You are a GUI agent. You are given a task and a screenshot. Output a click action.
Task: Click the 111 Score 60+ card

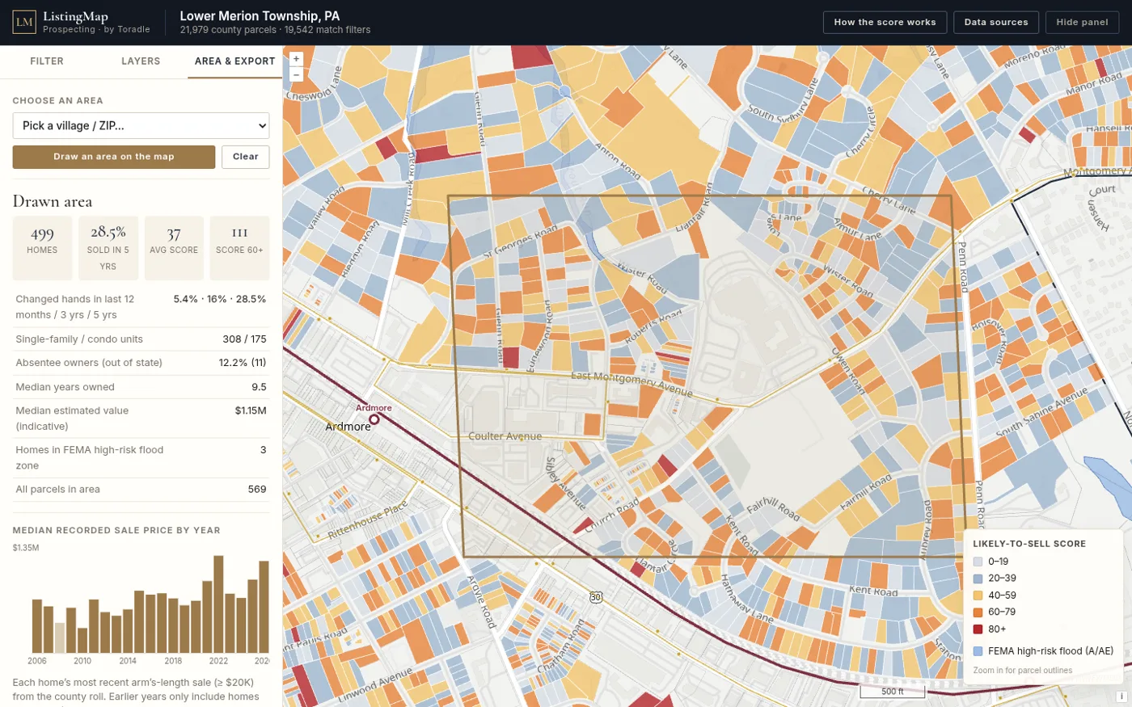[x=239, y=248]
